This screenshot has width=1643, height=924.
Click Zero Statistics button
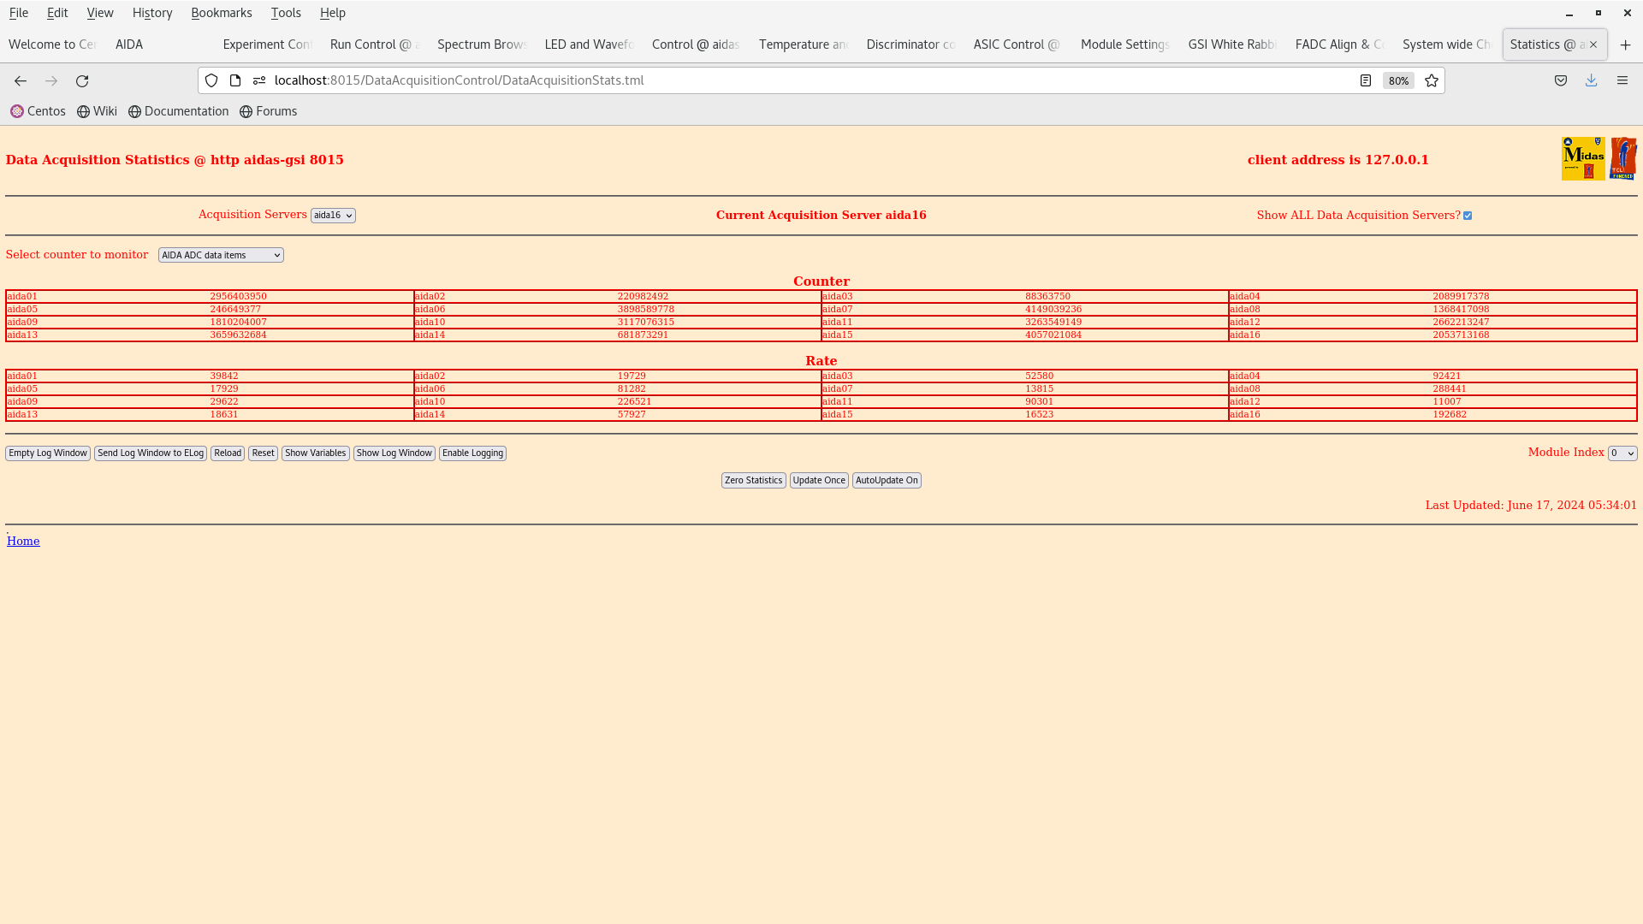(753, 479)
